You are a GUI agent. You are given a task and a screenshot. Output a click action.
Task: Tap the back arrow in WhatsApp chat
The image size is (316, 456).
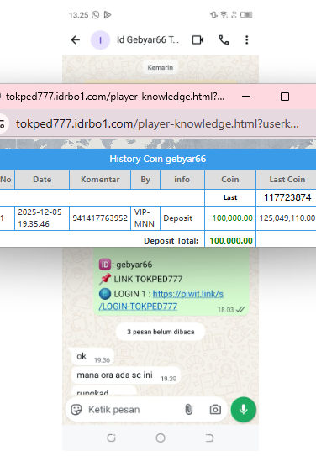[x=76, y=39]
